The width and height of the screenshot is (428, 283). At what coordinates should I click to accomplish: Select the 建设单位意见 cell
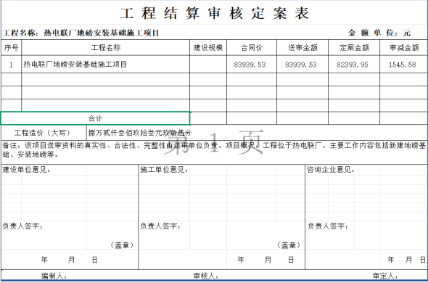tap(26, 170)
